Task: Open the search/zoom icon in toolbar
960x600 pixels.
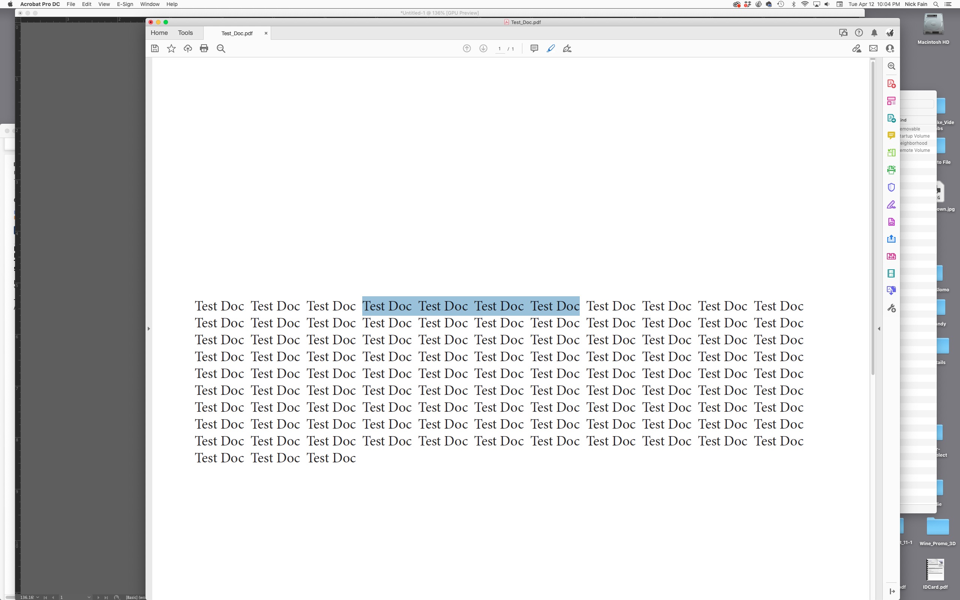Action: pos(220,48)
